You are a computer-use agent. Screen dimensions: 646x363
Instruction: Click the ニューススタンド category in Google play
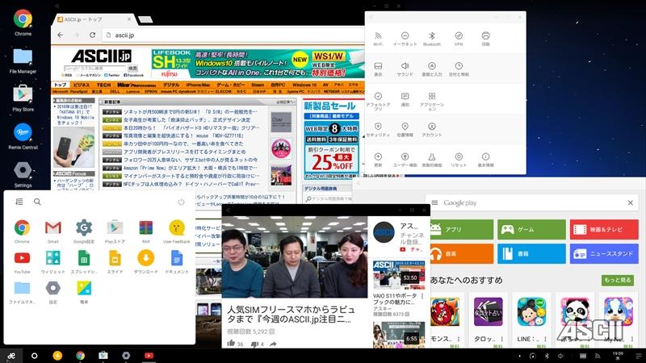604,253
